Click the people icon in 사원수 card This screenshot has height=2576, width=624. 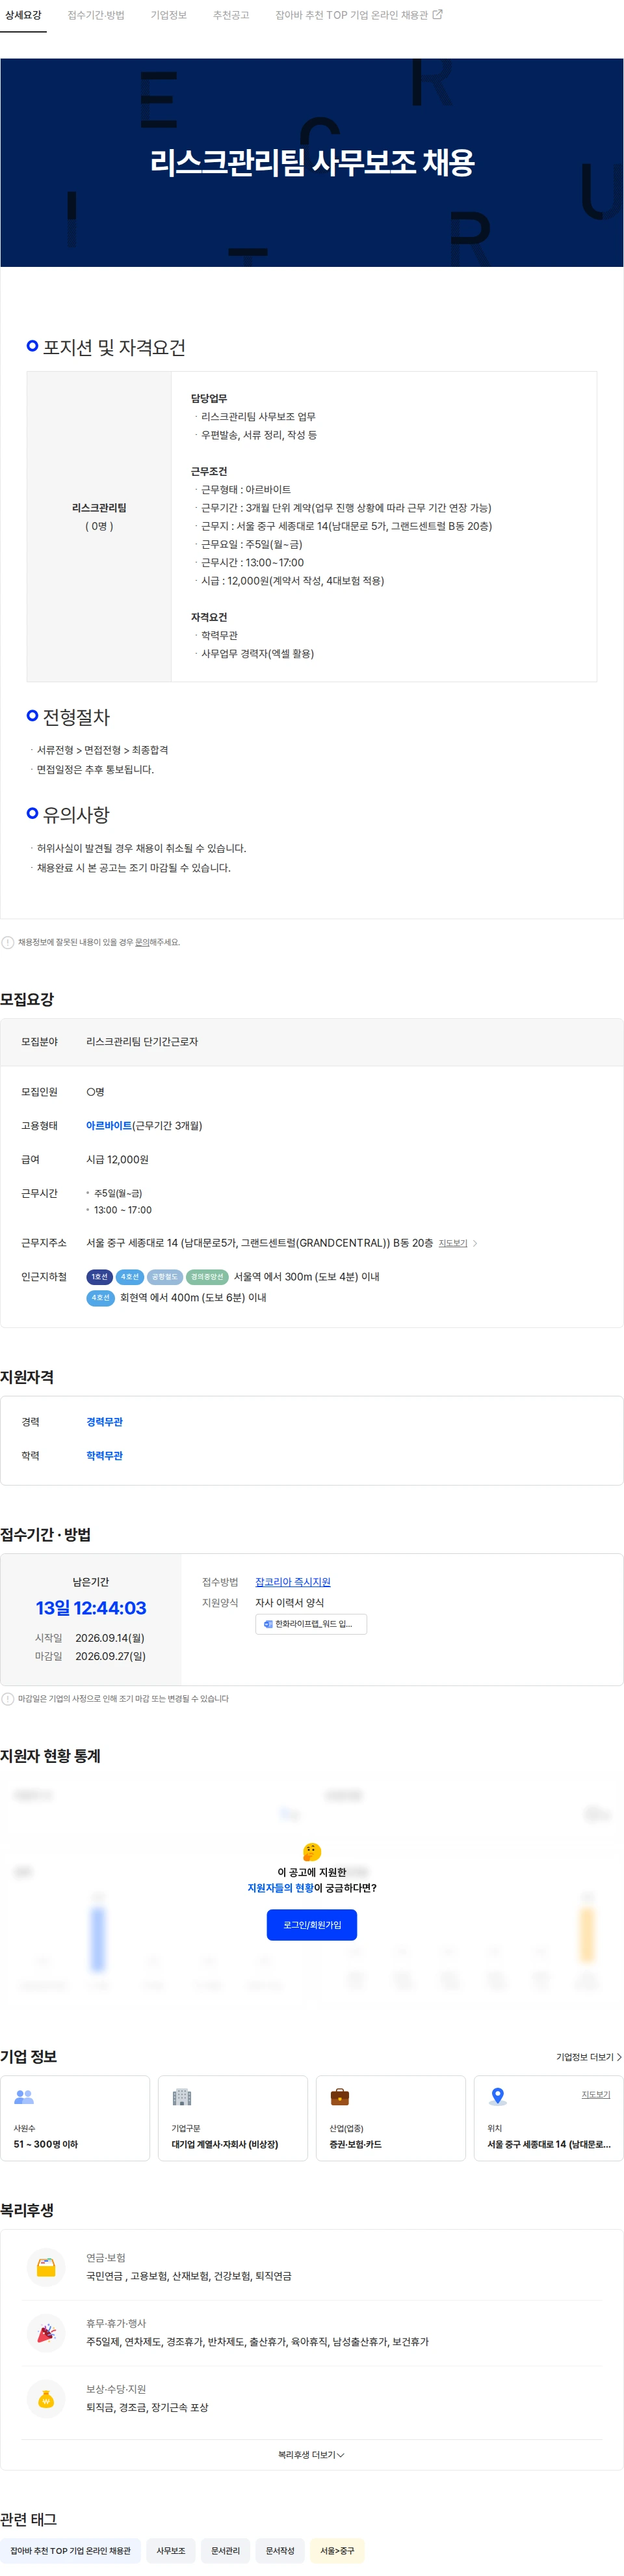tap(24, 2097)
